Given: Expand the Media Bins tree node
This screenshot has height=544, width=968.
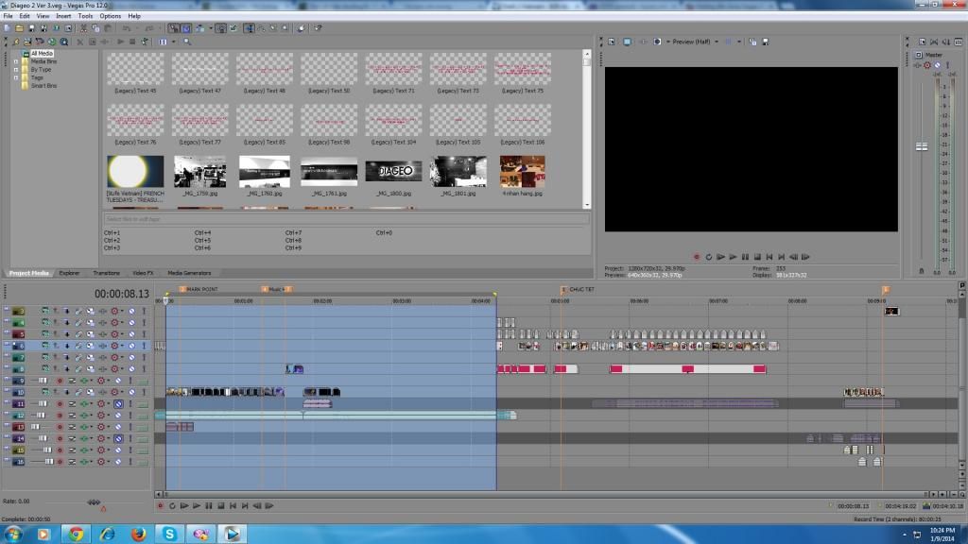Looking at the screenshot, I should point(16,61).
